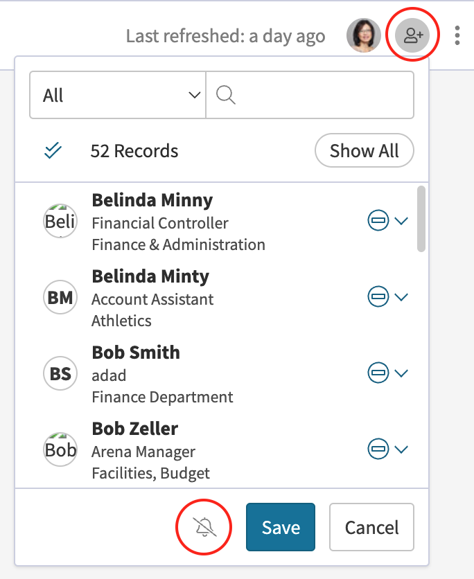Image resolution: width=474 pixels, height=579 pixels.
Task: Click the BM initials avatar
Action: click(60, 297)
